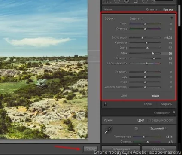Click the Экспозиция slider handle
The width and height of the screenshot is (182, 155).
point(143,38)
